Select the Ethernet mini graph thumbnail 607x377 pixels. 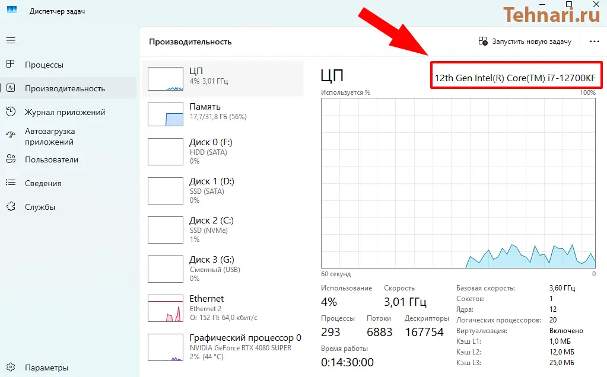coord(166,309)
